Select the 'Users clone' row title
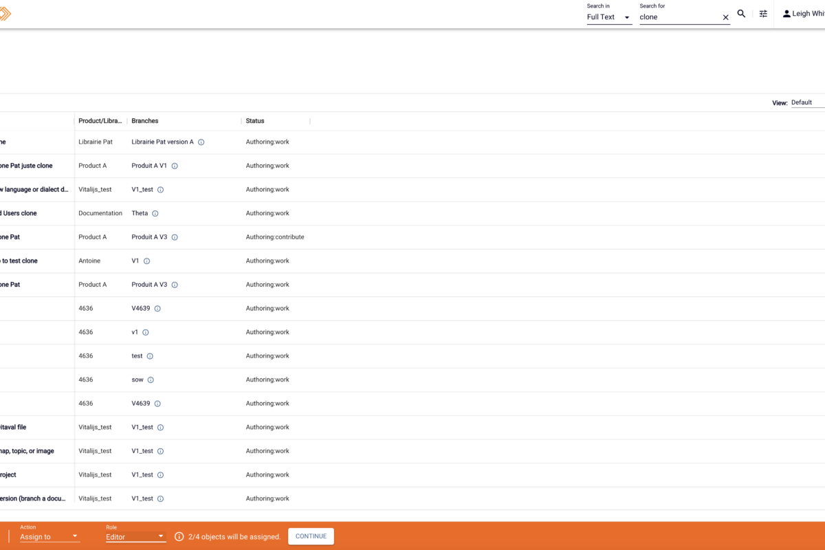The width and height of the screenshot is (825, 550). point(19,213)
